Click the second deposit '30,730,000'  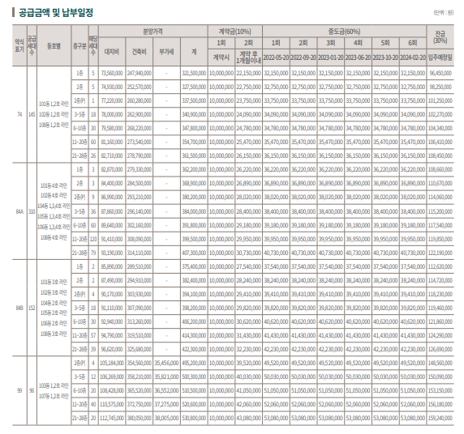pos(248,253)
